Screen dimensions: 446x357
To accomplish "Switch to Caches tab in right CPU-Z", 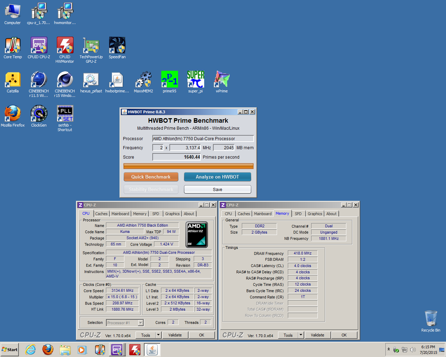I will 244,214.
